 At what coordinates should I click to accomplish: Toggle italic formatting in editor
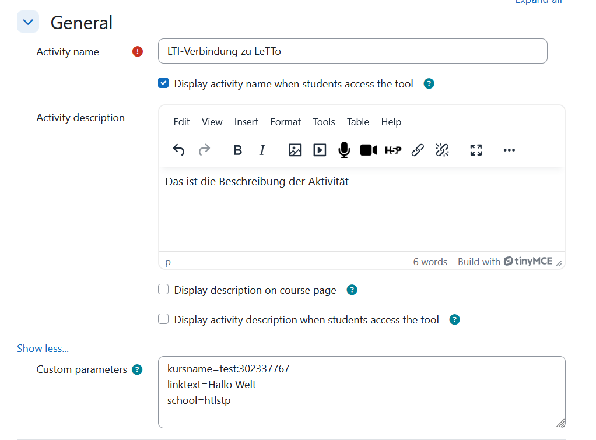(262, 150)
